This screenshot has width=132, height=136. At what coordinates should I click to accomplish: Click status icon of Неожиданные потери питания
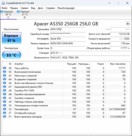5,105
